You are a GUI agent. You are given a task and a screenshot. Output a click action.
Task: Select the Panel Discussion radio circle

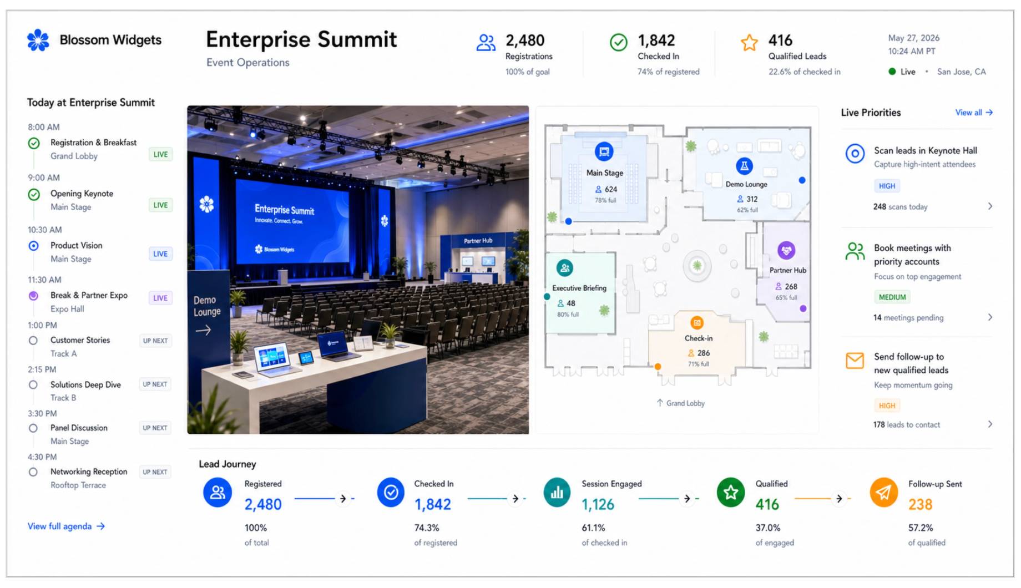point(33,428)
